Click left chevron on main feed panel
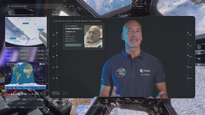 (x=59, y=75)
